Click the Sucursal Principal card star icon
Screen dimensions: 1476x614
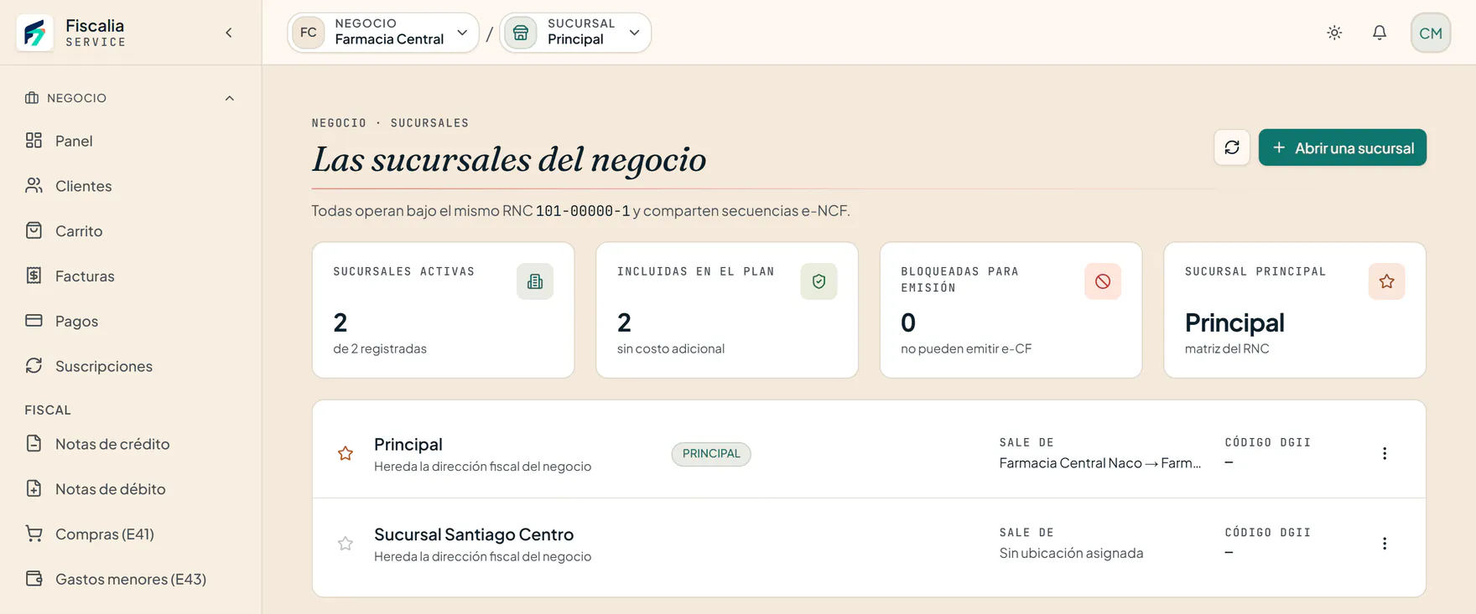coord(1386,281)
